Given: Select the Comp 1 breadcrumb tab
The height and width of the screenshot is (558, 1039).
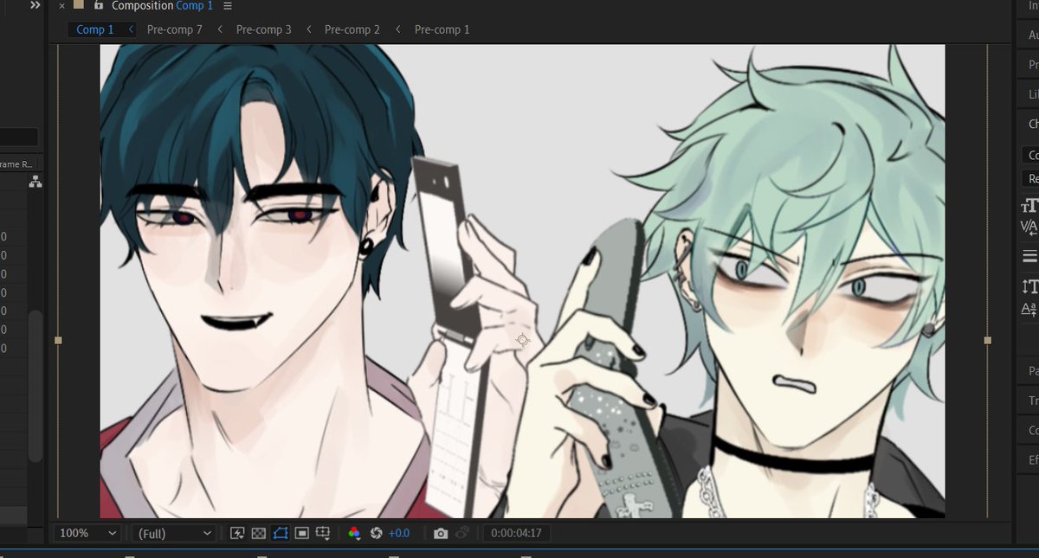Looking at the screenshot, I should pyautogui.click(x=95, y=29).
